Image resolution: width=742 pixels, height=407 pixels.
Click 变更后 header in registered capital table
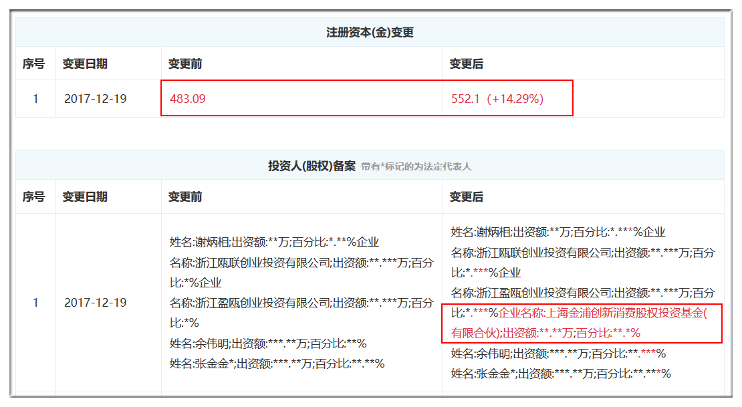click(x=466, y=64)
